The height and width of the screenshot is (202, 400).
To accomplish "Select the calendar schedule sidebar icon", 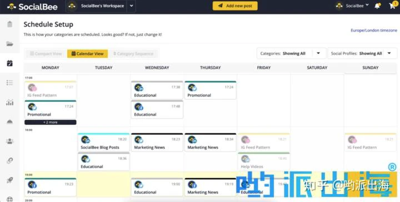I will point(9,63).
